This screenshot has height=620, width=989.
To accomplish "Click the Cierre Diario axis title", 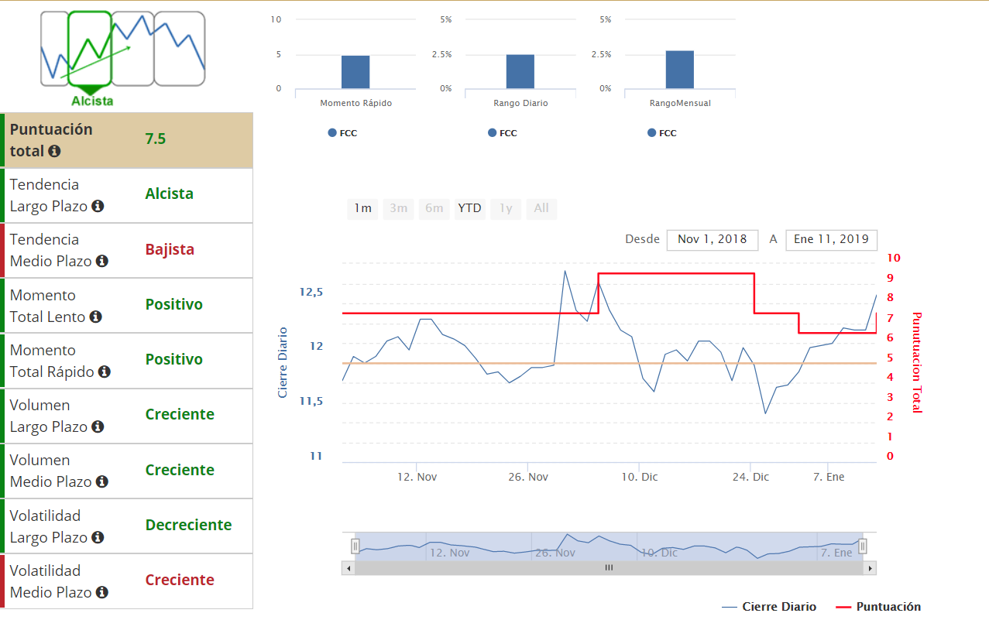I will 283,362.
